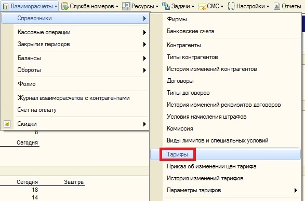
Task: Expand Настройки dropdown arrow
Action: [268, 7]
